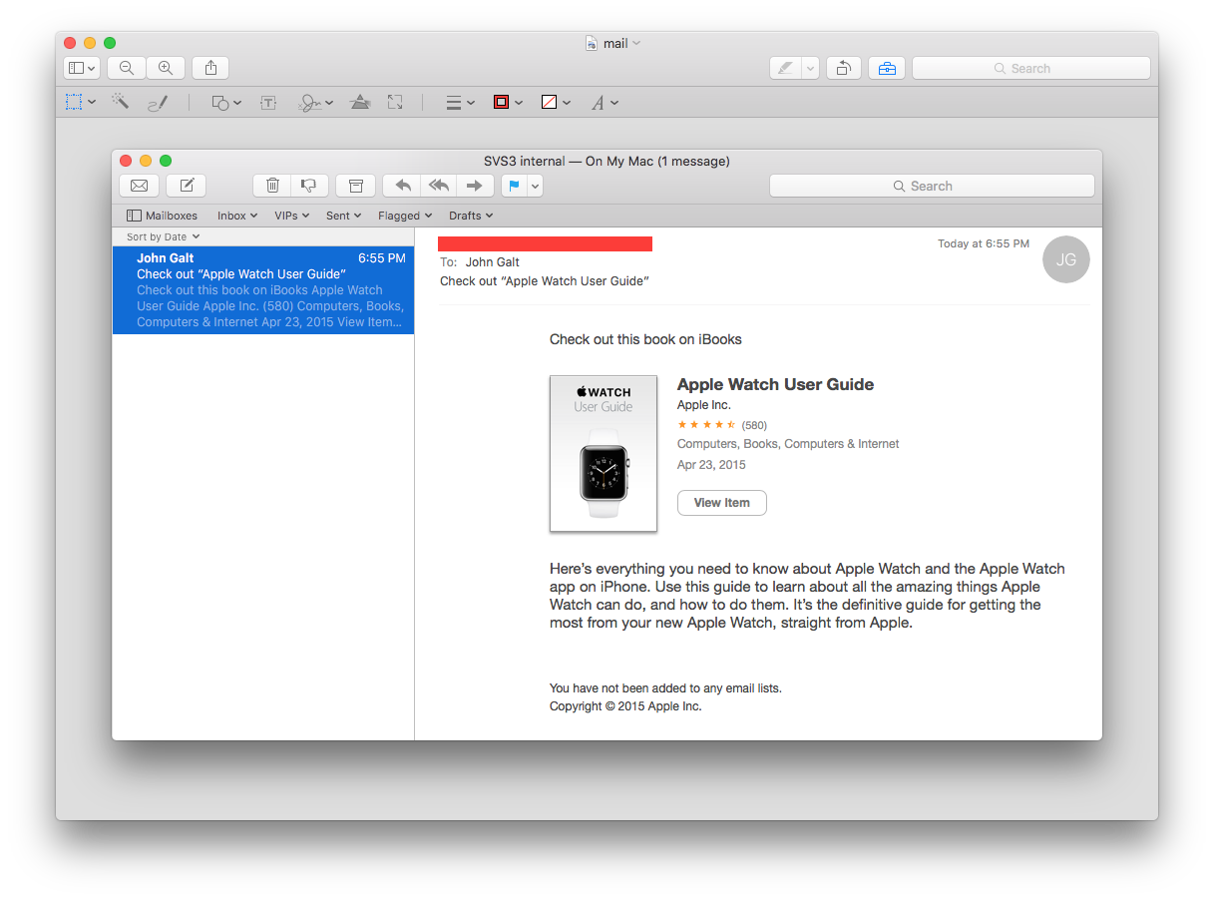Image resolution: width=1214 pixels, height=900 pixels.
Task: Delete message with Mail's trash icon
Action: click(272, 186)
